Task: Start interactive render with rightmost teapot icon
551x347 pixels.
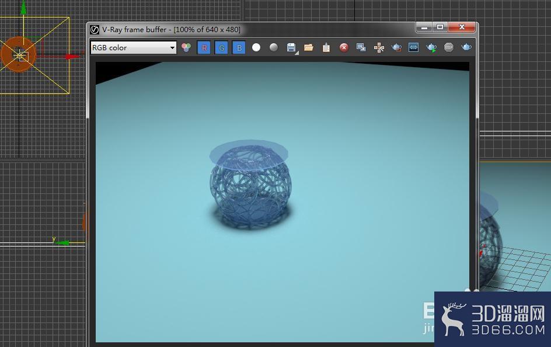Action: pyautogui.click(x=466, y=47)
